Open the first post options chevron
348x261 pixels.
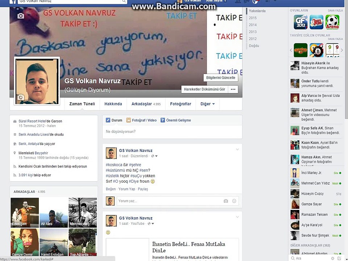pos(237,149)
